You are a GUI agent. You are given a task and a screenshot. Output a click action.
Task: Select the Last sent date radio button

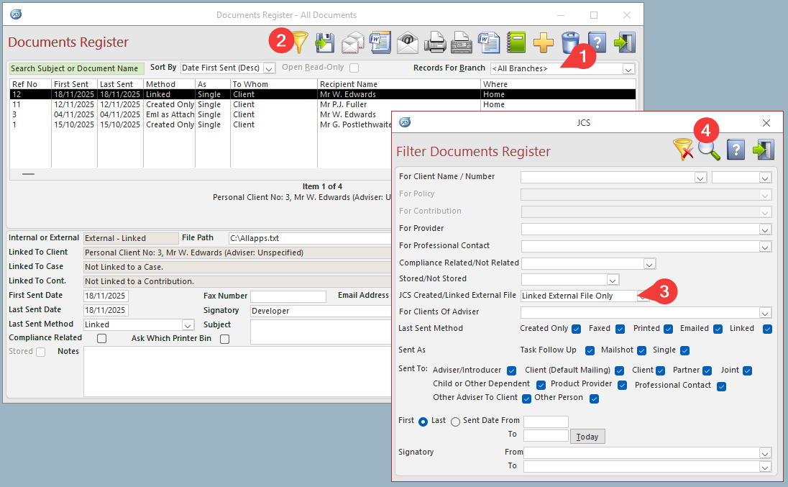(x=455, y=422)
